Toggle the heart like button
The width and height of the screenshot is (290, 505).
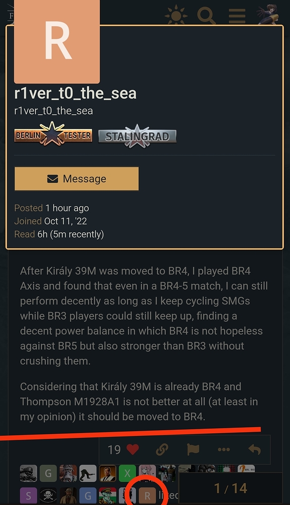coord(133,449)
